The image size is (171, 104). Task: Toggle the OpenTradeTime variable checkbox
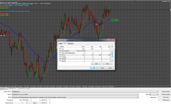60,51
